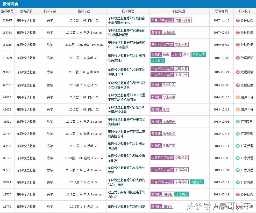
Task: Click 变速器 无法换挡 tag in row 184334
Action: click(x=163, y=32)
